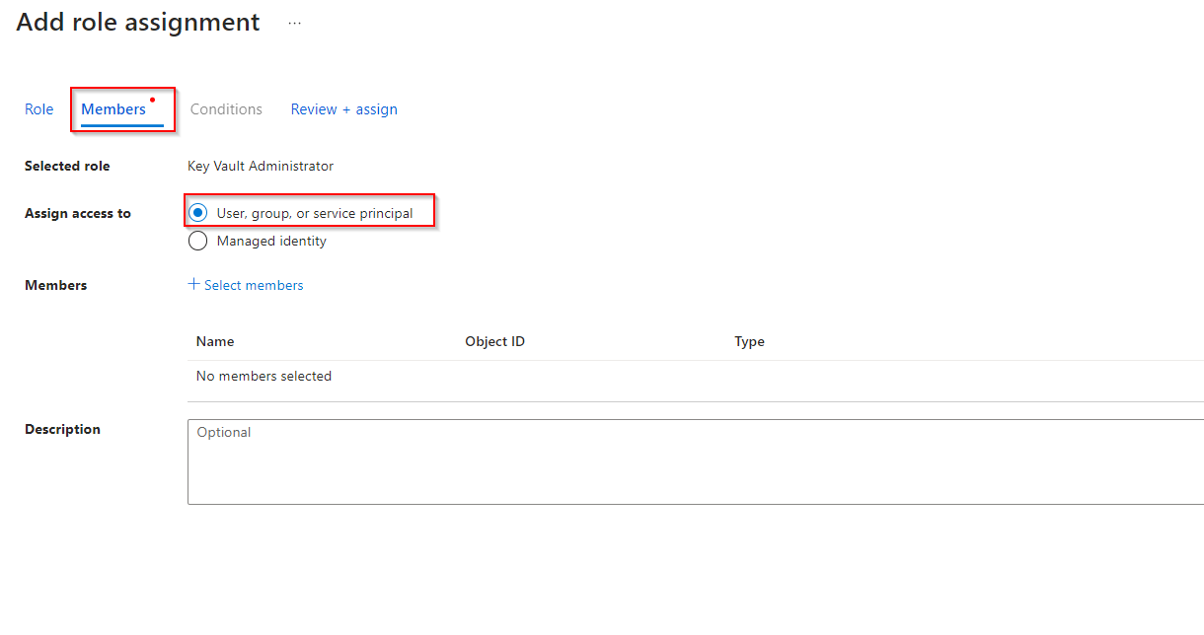This screenshot has height=635, width=1204.
Task: Click the bold Description field label
Action: (62, 429)
